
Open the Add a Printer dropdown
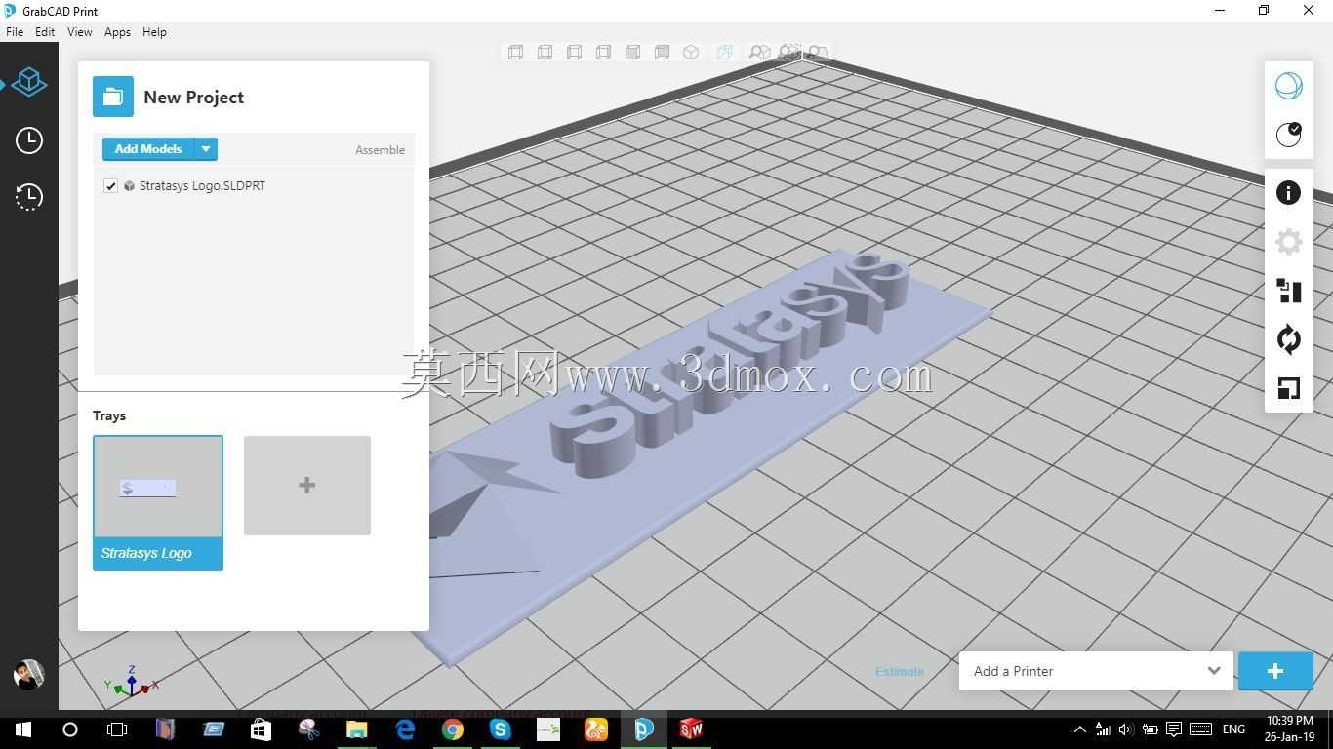coord(1096,671)
